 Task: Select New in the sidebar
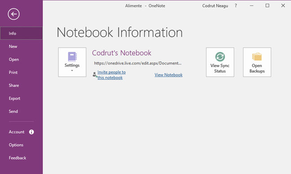[x=22, y=46]
